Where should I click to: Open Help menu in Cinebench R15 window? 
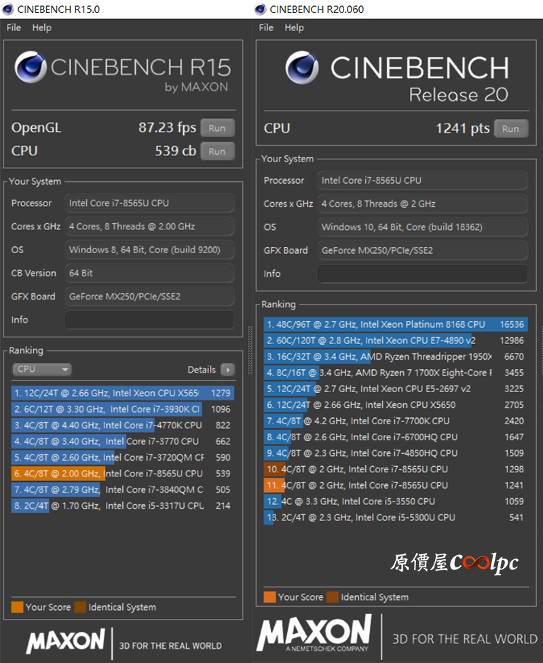(41, 28)
